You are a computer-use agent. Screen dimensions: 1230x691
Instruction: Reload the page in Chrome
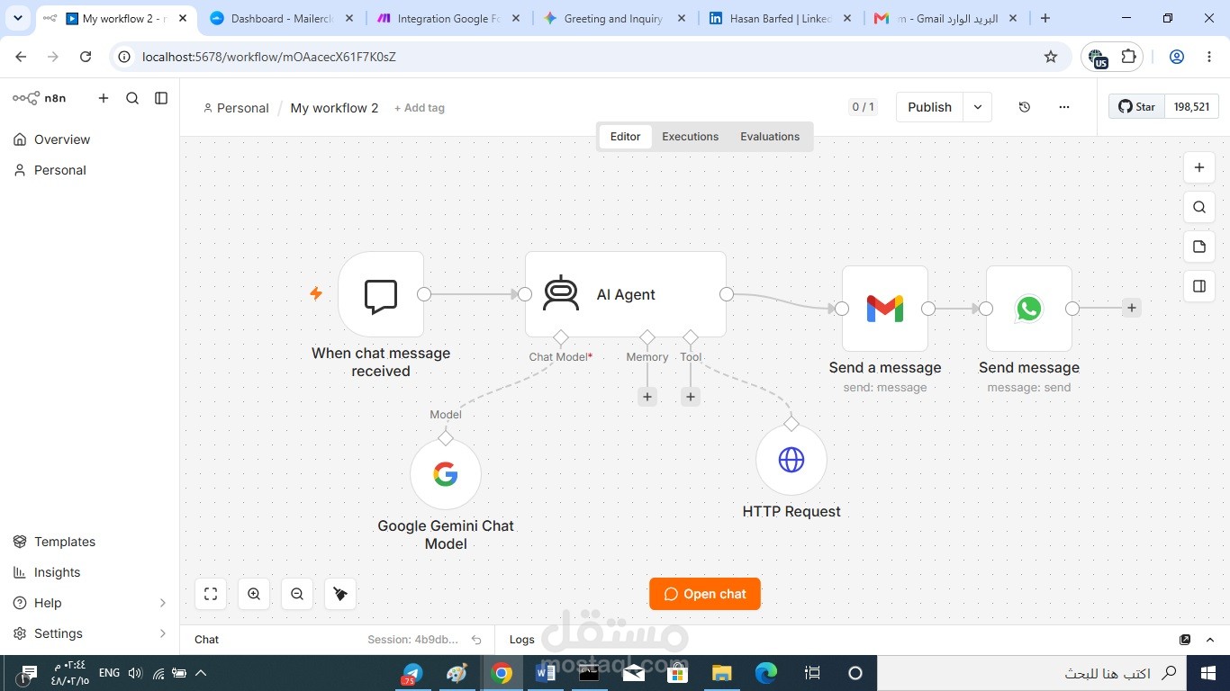tap(86, 57)
